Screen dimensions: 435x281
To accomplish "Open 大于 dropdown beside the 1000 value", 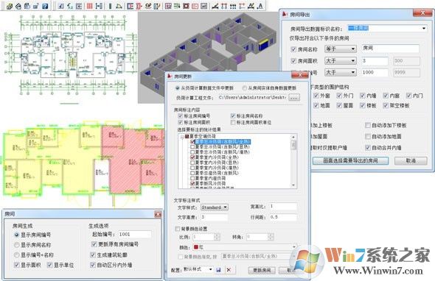I will (x=341, y=73).
